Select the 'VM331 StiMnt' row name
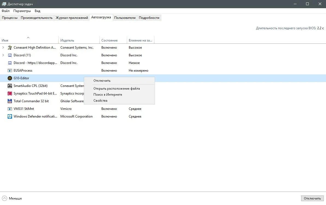 [24, 109]
